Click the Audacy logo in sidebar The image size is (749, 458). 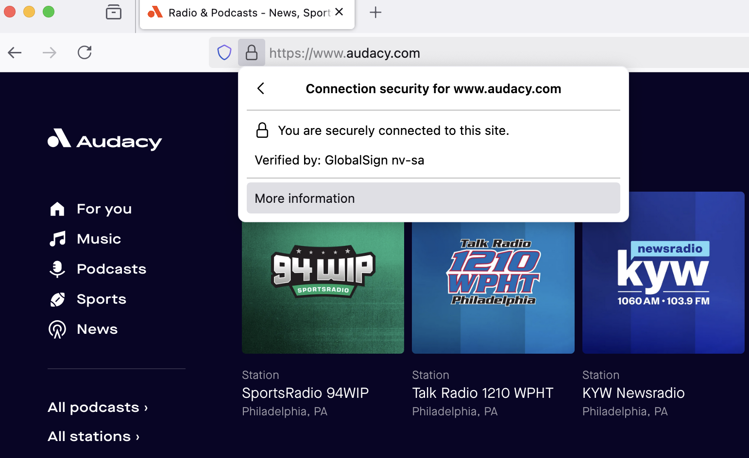104,140
